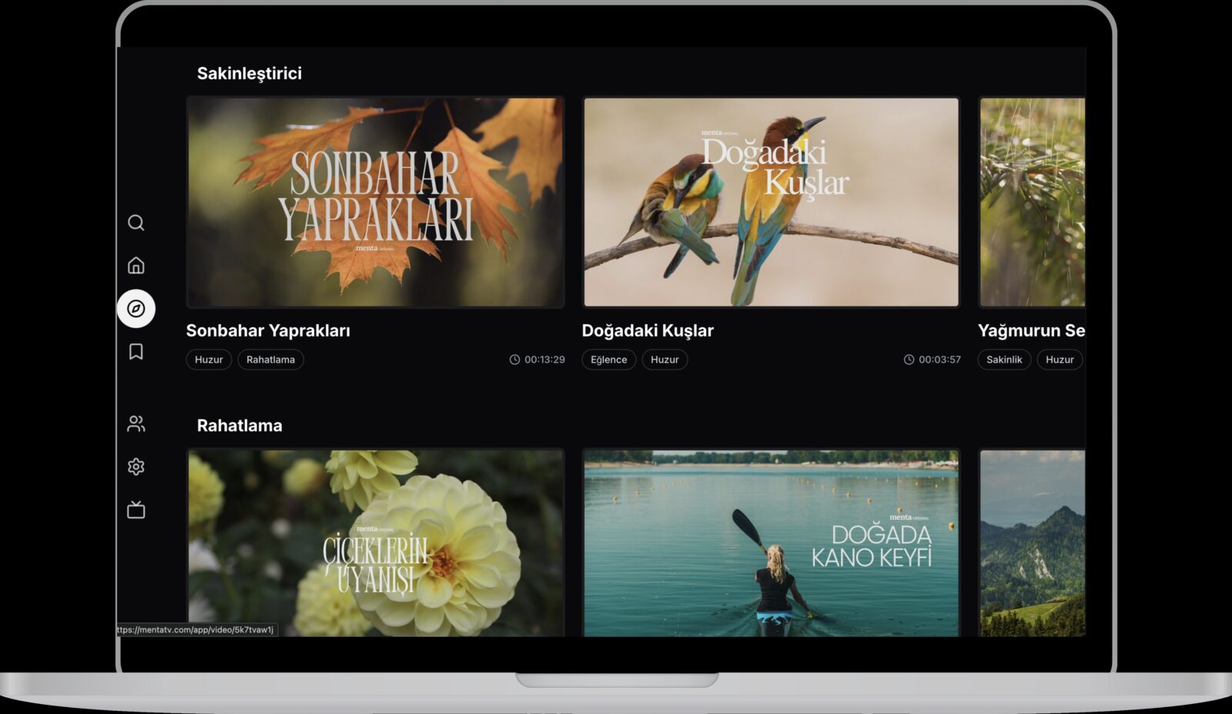Screen dimensions: 1232x714
Task: Open search from the sidebar magnifier icon
Action: pos(136,223)
